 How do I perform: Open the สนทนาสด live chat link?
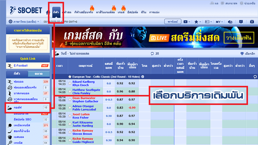pyautogui.click(x=229, y=3)
